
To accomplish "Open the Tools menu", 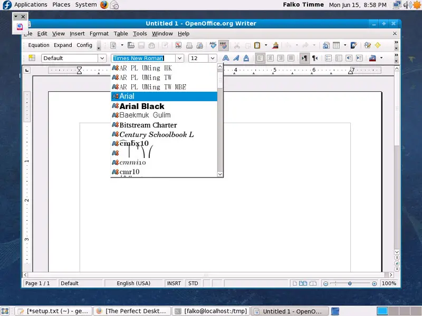I will click(x=140, y=34).
